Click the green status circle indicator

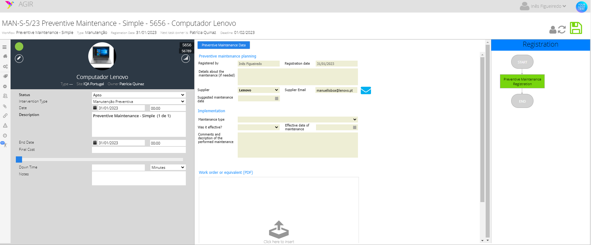click(x=19, y=46)
